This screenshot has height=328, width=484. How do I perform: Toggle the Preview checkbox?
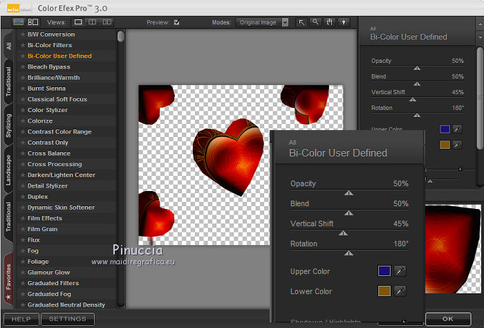pyautogui.click(x=177, y=22)
